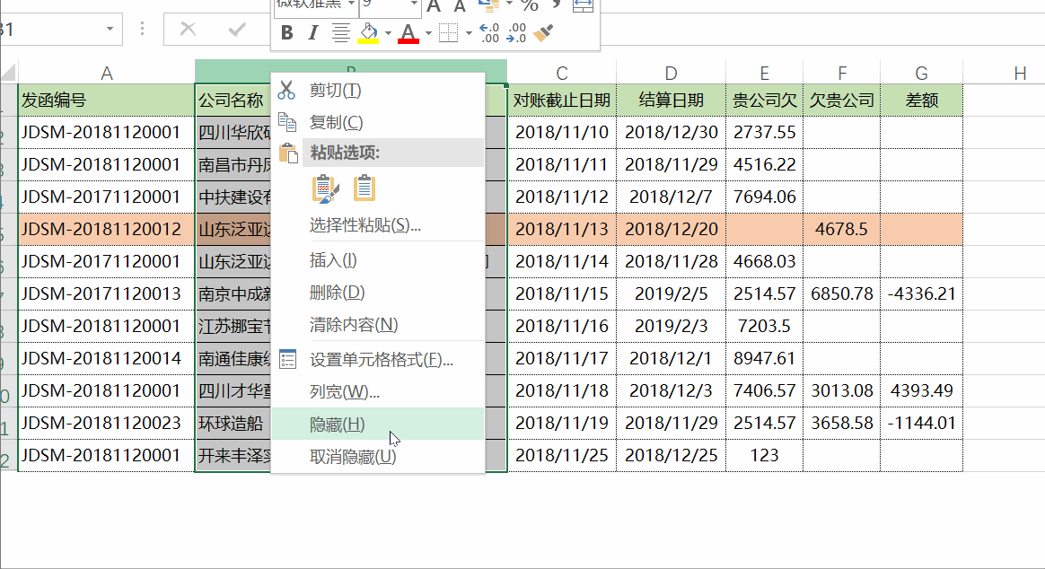Open borders dropdown arrow

[x=469, y=32]
